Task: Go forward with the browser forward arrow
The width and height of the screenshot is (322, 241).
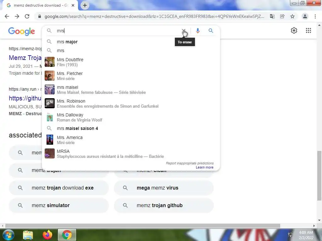Action: tap(17, 16)
